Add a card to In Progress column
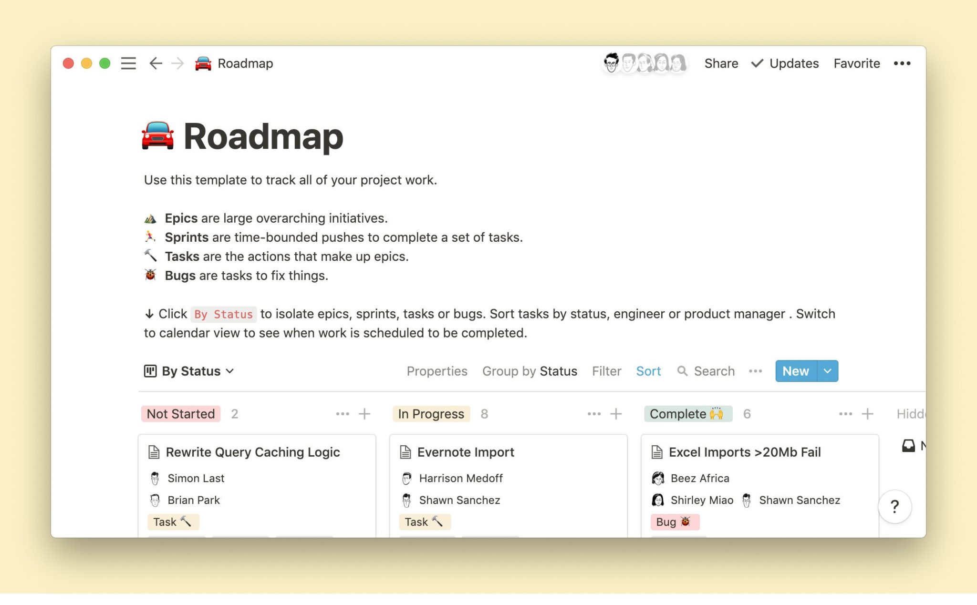Image resolution: width=977 pixels, height=605 pixels. [x=616, y=414]
